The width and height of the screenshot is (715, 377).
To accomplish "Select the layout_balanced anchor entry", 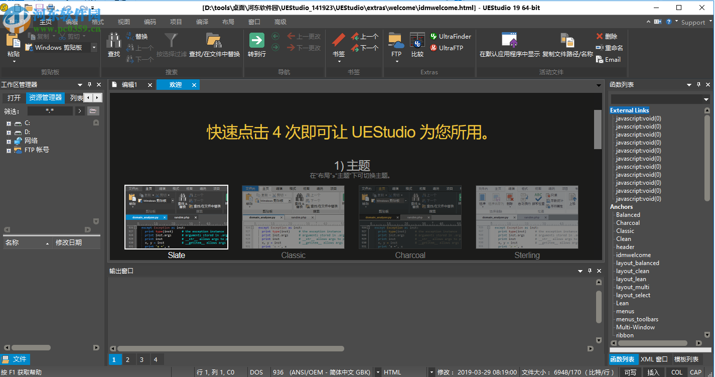I will point(638,263).
